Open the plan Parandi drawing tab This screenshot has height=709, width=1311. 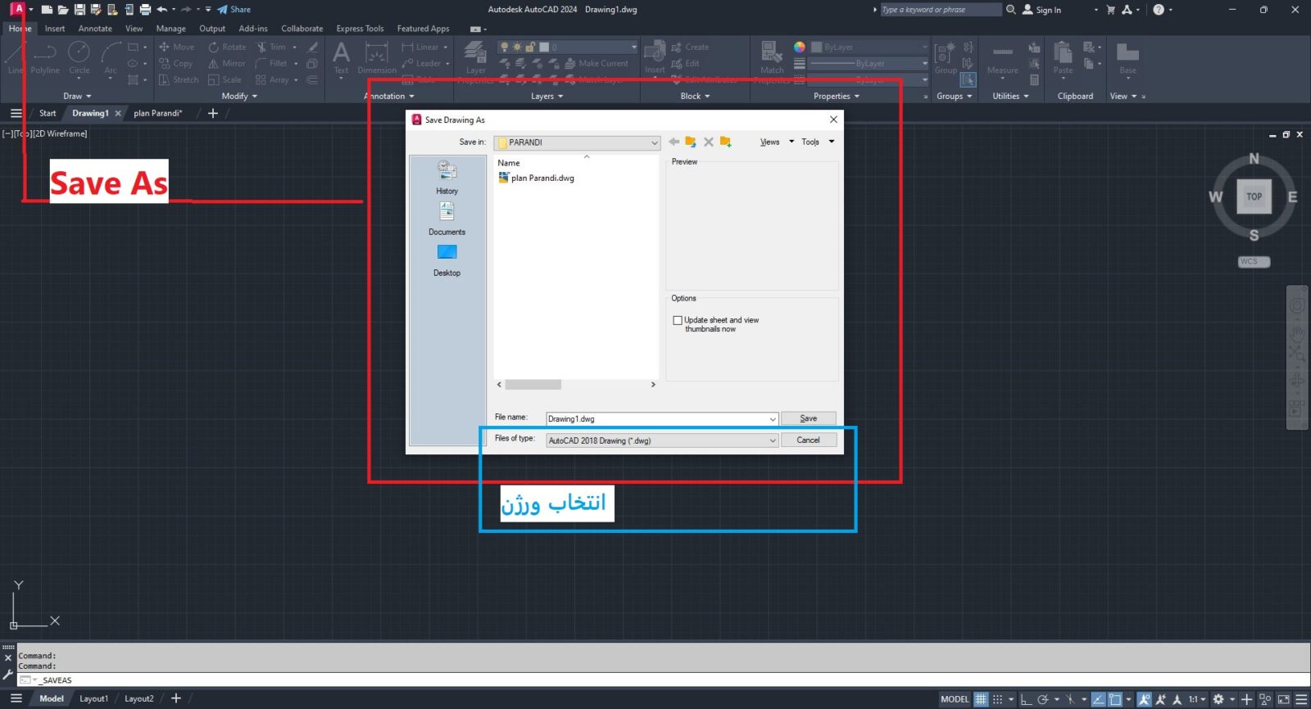(158, 113)
